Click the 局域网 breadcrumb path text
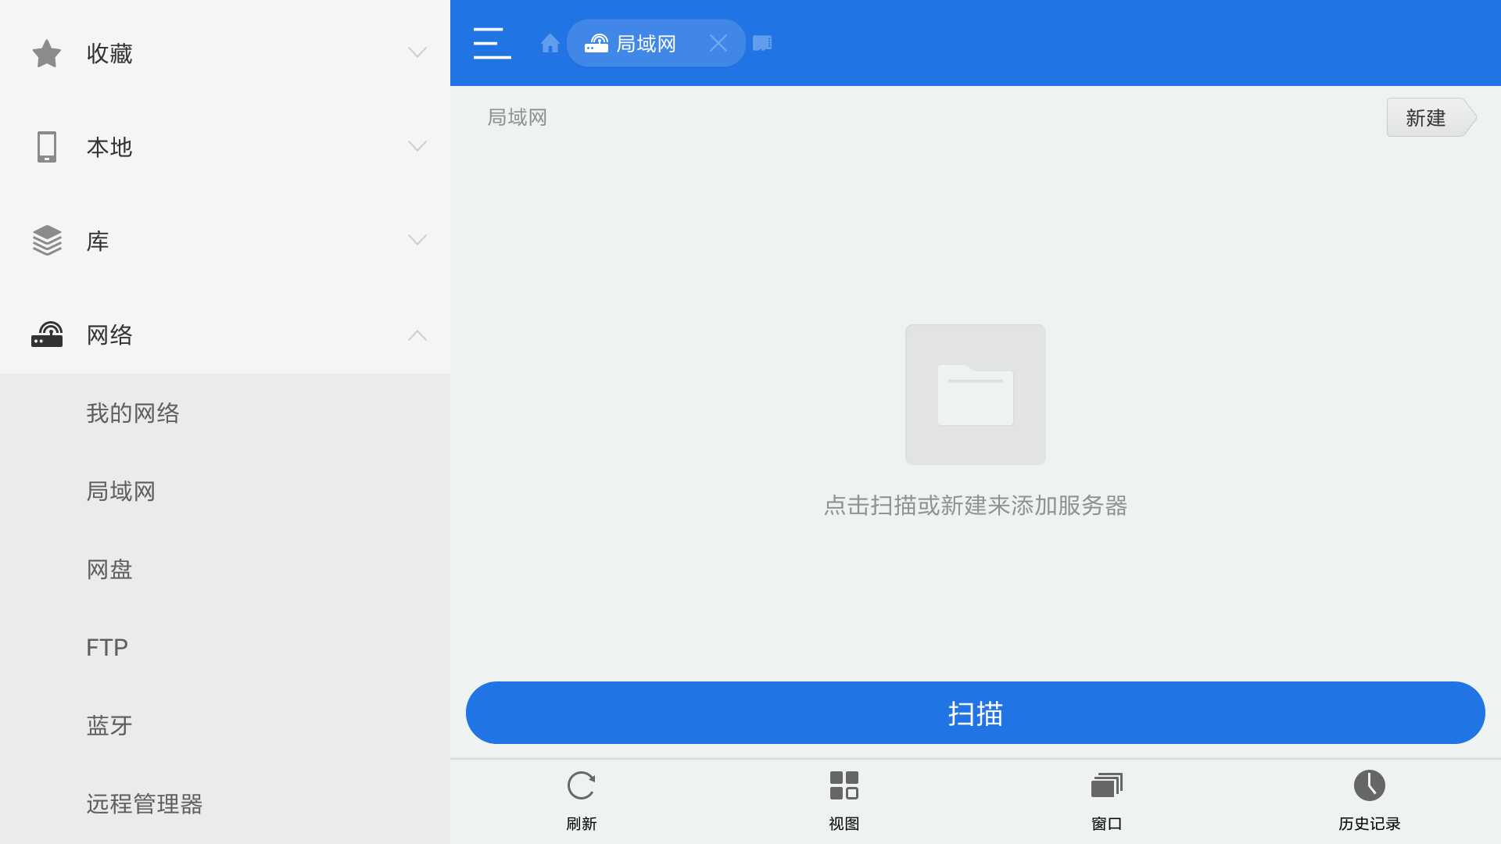Viewport: 1501px width, 844px height. coord(517,117)
